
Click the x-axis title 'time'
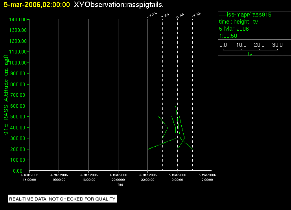point(120,184)
